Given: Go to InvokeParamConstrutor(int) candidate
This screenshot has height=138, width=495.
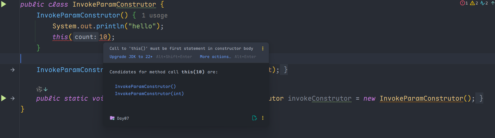Looking at the screenshot, I should (149, 94).
